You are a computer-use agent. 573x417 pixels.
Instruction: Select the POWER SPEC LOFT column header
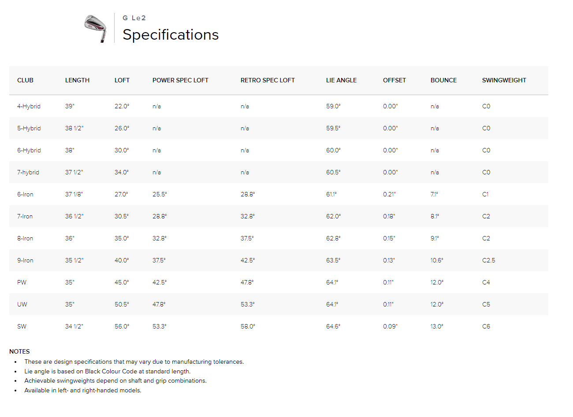click(180, 80)
